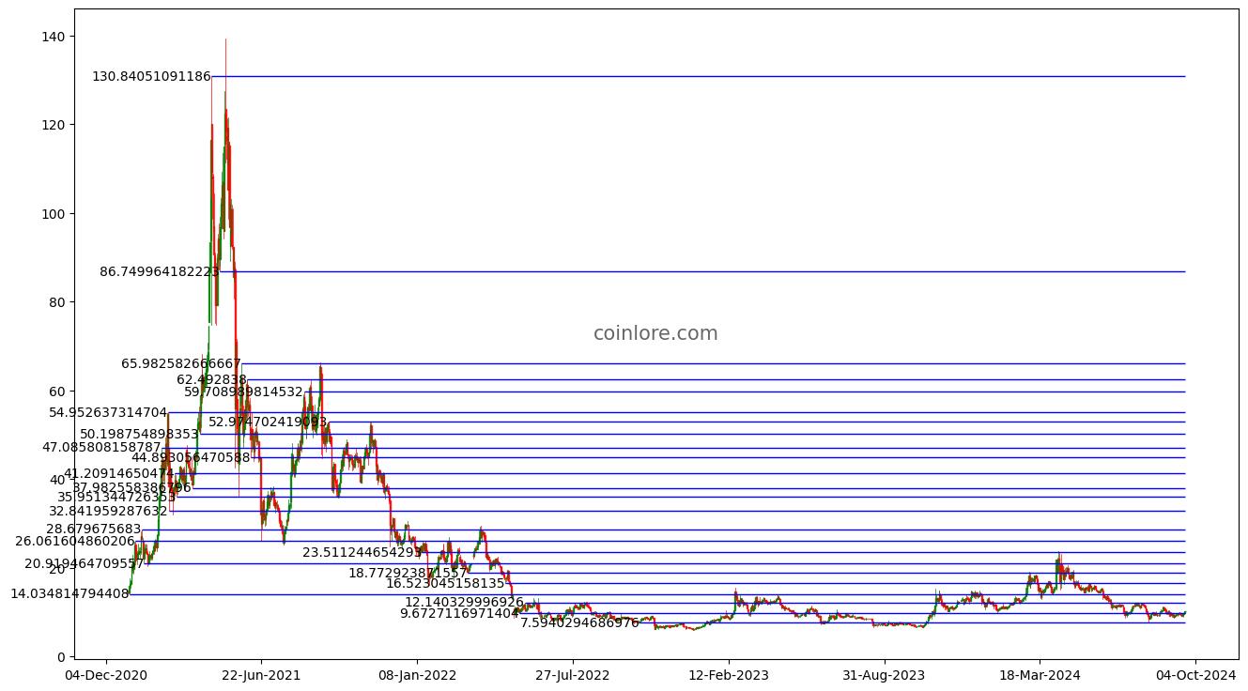Screen dimensions: 1248x691
Task: Click the 08-Jan-2022 date tick label
Action: pos(417,674)
